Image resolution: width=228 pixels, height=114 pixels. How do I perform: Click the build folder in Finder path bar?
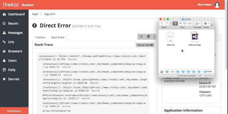pyautogui.click(x=208, y=71)
